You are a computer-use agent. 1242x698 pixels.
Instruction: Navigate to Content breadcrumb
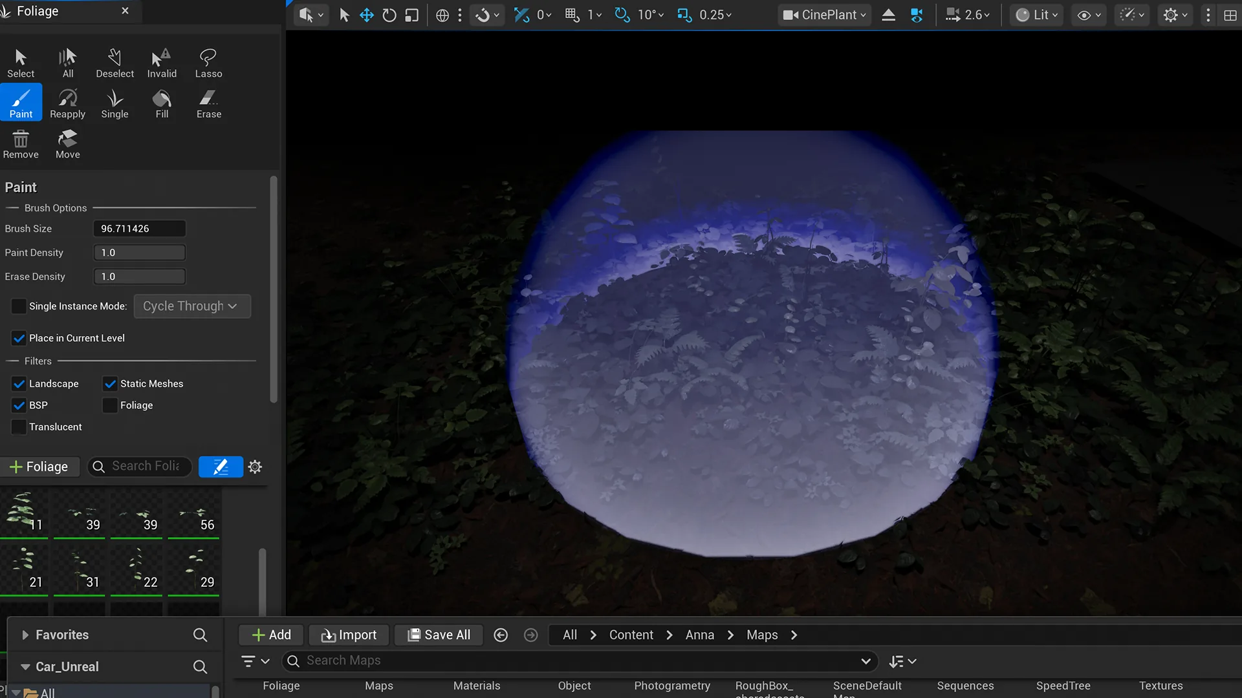click(x=631, y=635)
